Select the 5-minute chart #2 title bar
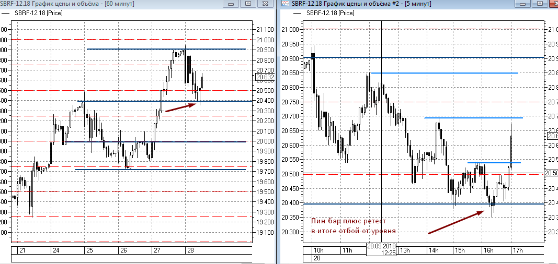The height and width of the screenshot is (264, 558). point(418,4)
